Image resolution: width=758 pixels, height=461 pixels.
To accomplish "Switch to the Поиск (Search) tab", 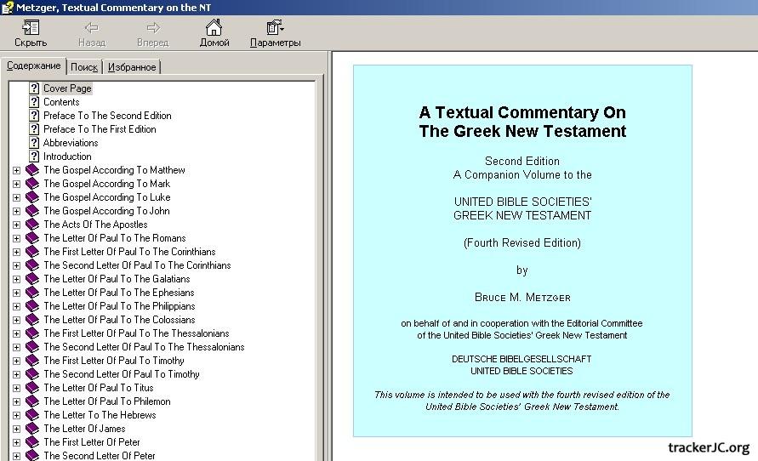I will 83,67.
